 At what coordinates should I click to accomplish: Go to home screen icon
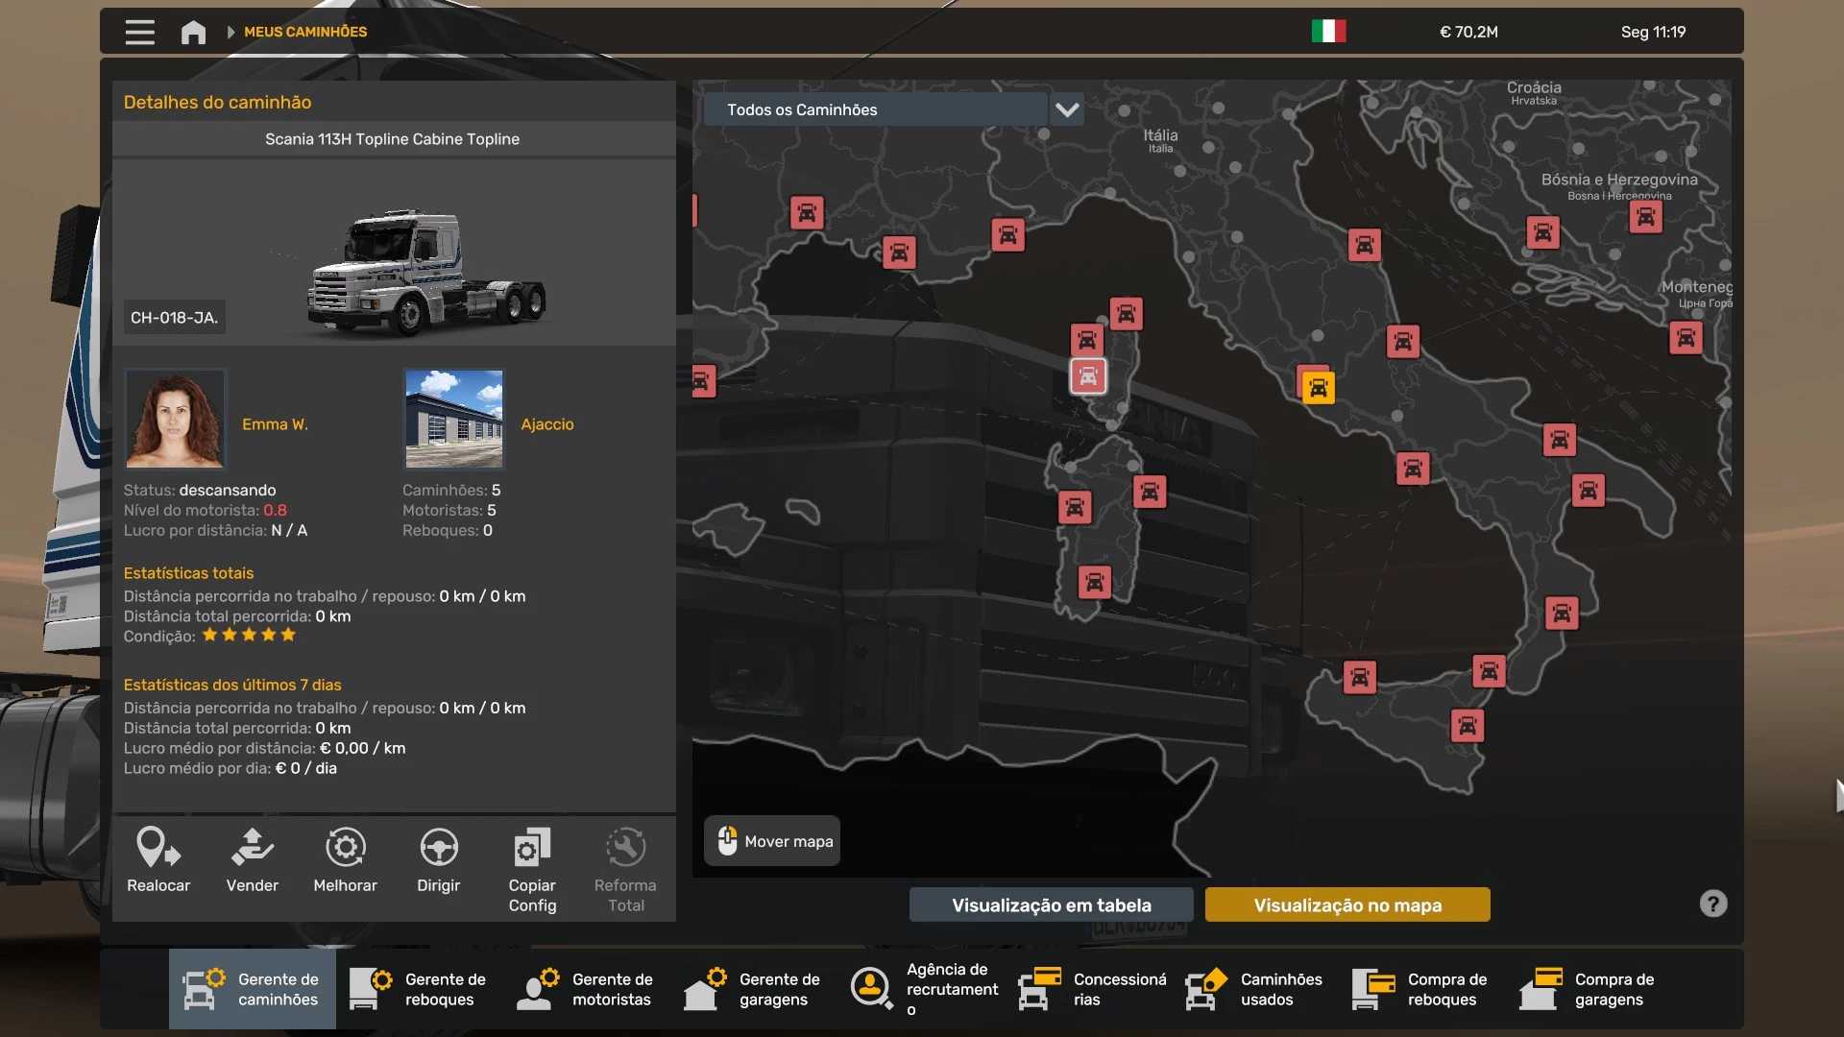[193, 32]
